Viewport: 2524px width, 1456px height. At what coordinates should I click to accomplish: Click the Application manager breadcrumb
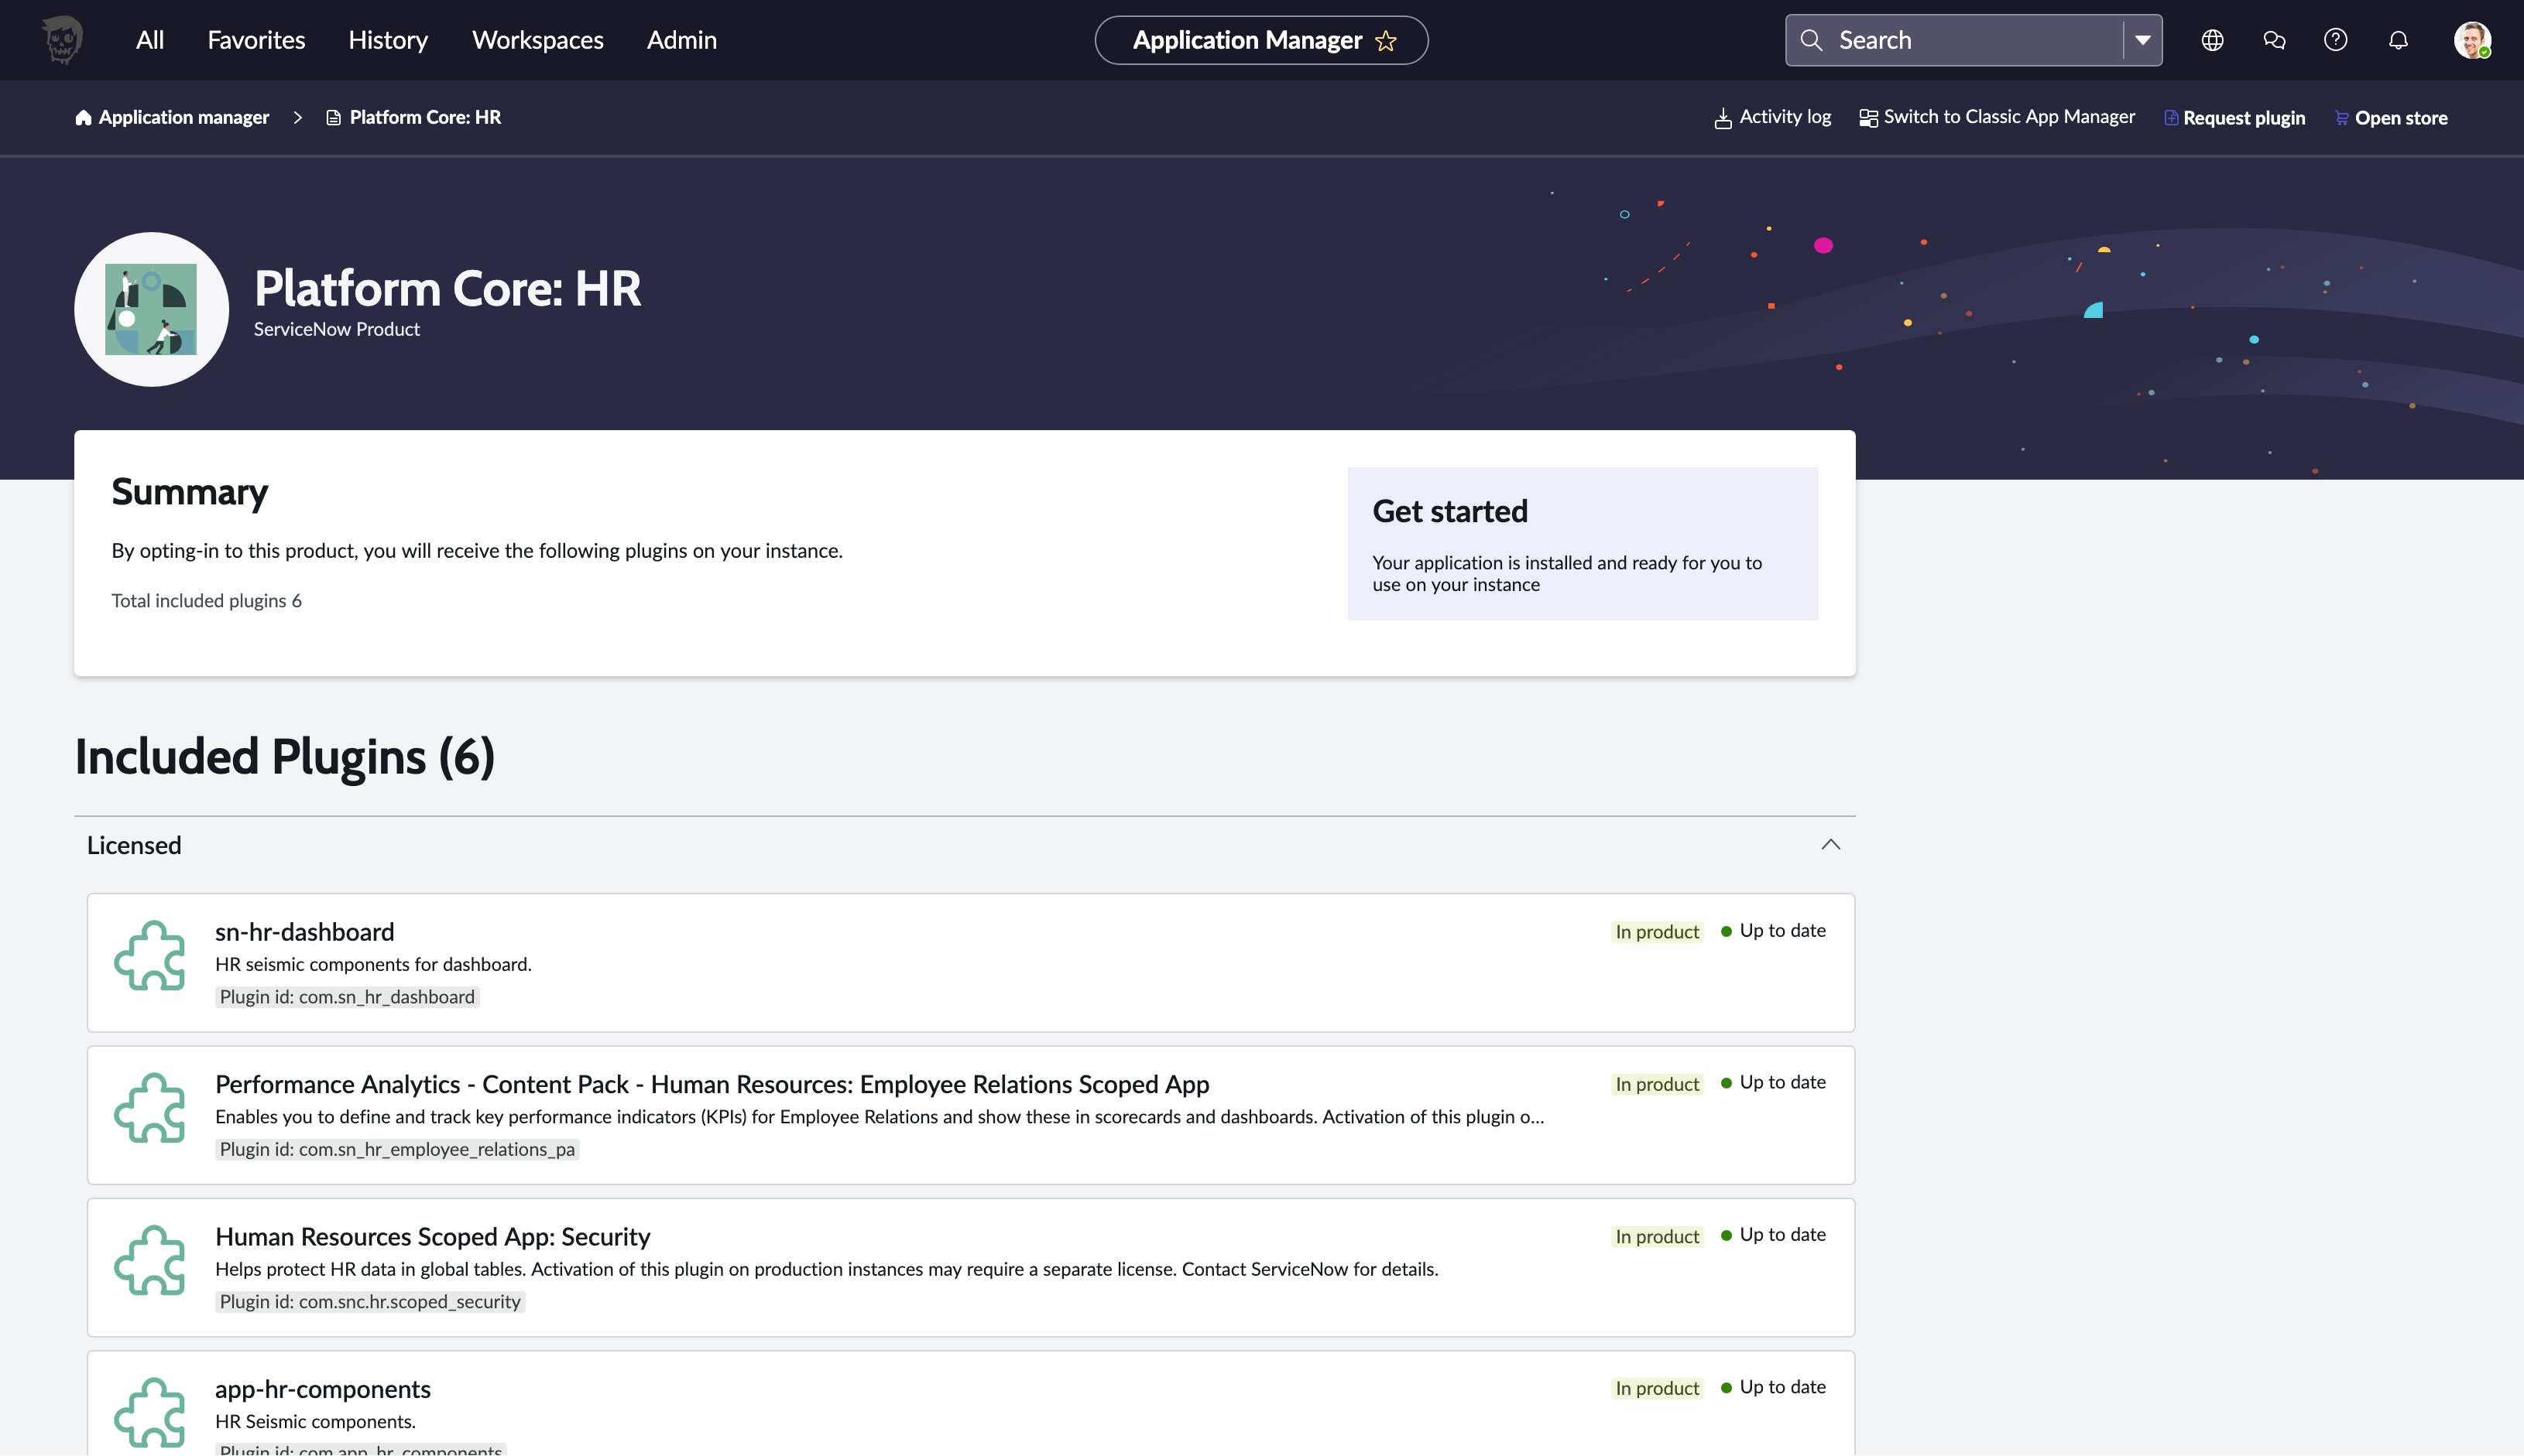coord(172,117)
